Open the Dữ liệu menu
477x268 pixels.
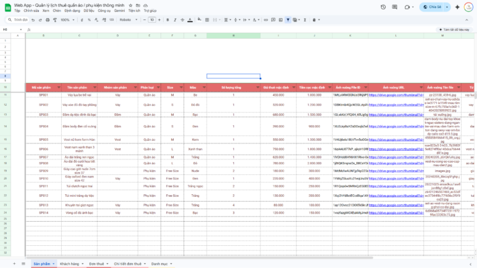(x=89, y=11)
